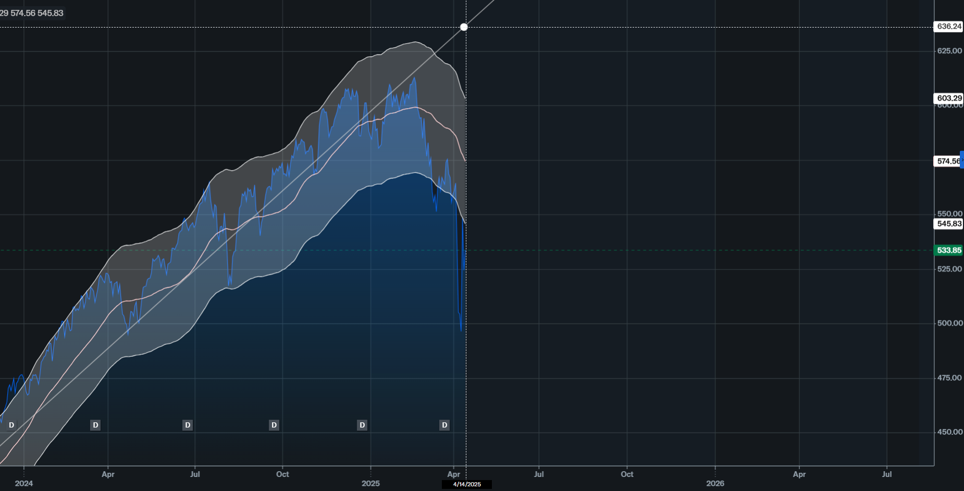The image size is (964, 491).
Task: Click the 636.24 crosshair price label
Action: point(949,27)
